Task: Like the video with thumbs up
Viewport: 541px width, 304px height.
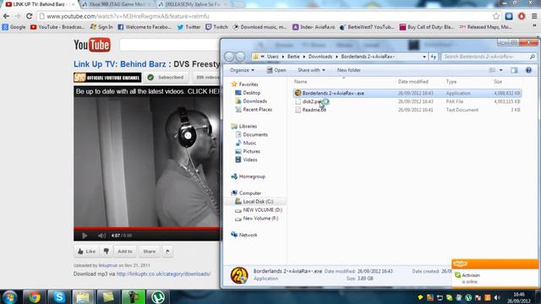Action: point(86,252)
